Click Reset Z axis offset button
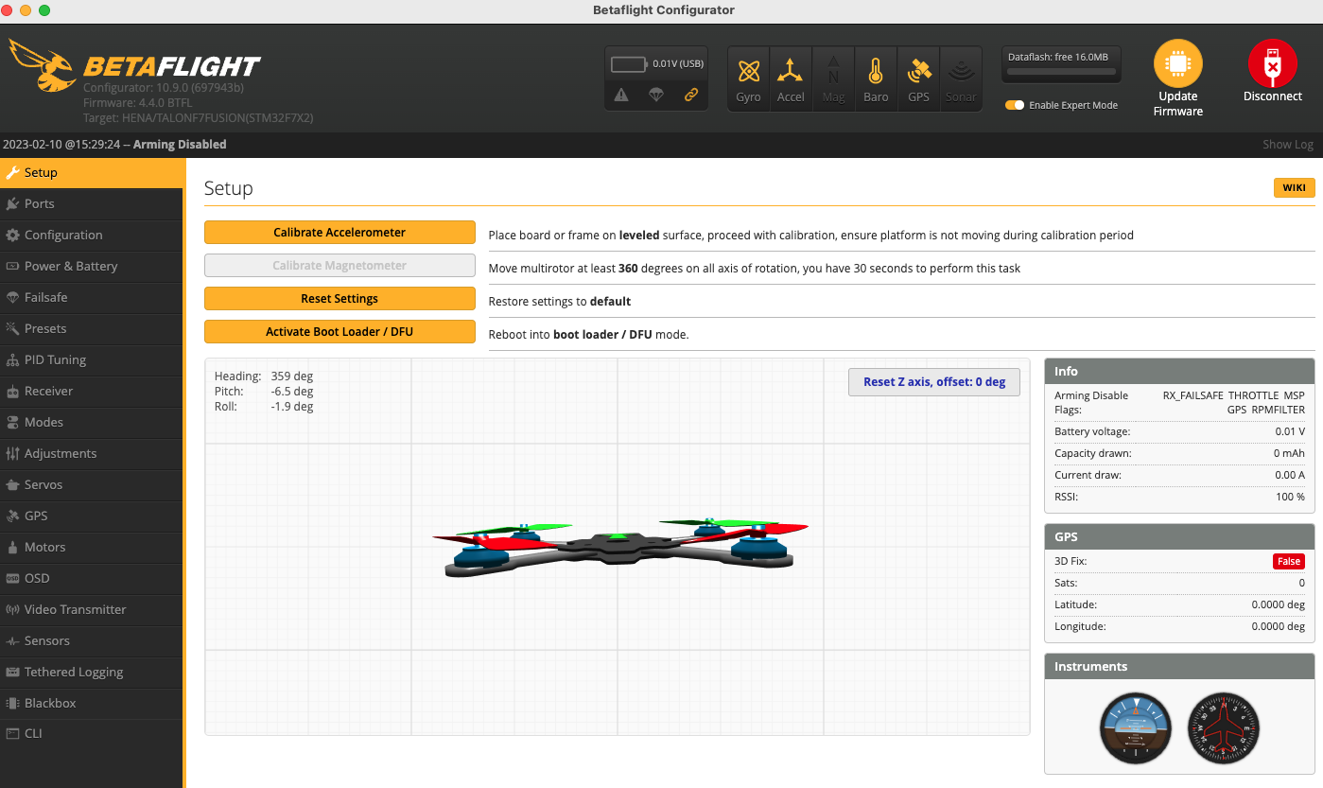 tap(933, 381)
